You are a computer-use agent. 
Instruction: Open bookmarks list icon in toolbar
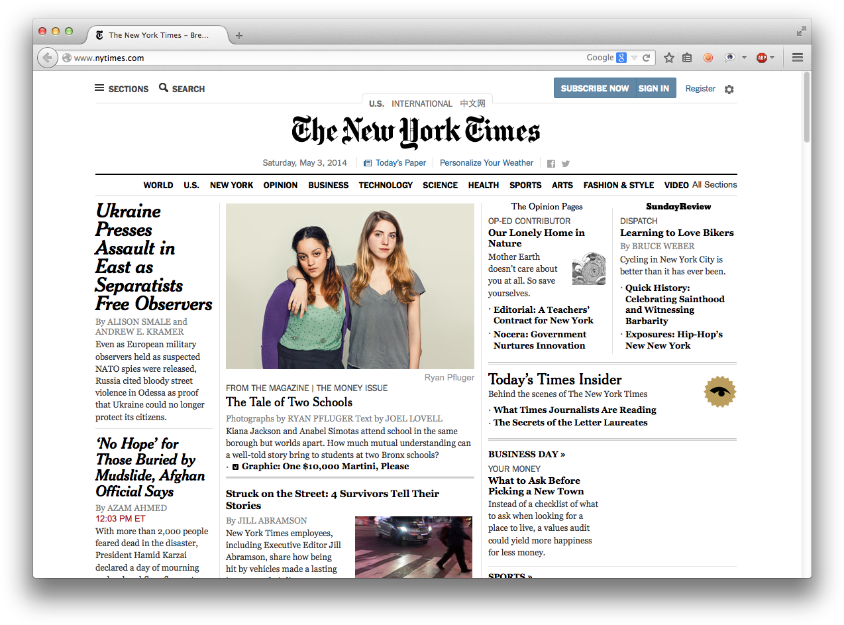pyautogui.click(x=687, y=58)
